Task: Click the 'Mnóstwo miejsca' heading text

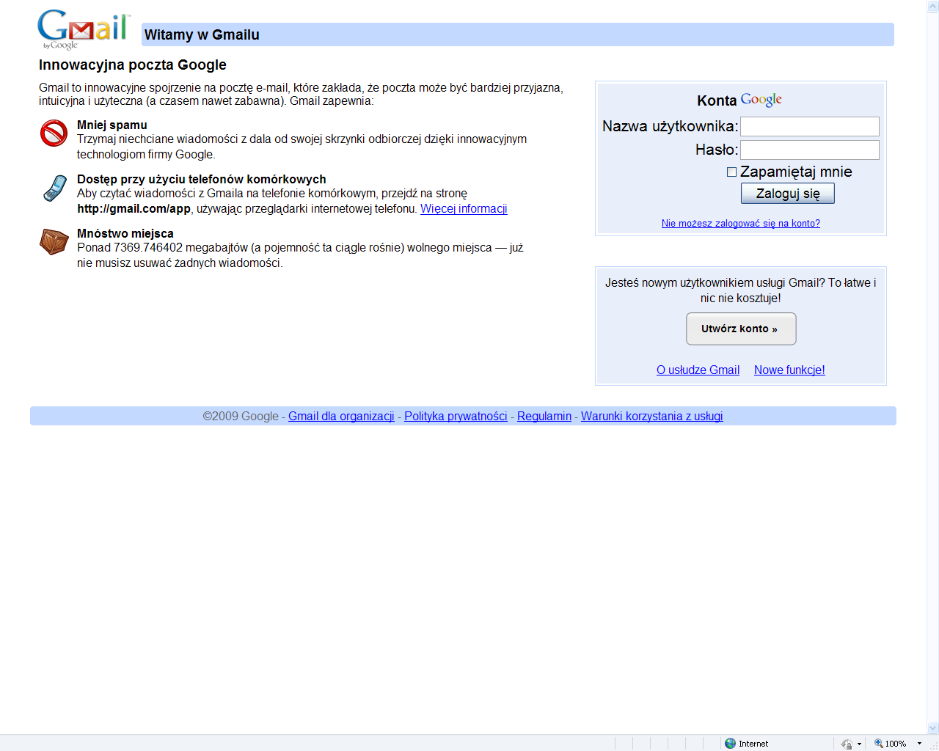Action: coord(125,234)
